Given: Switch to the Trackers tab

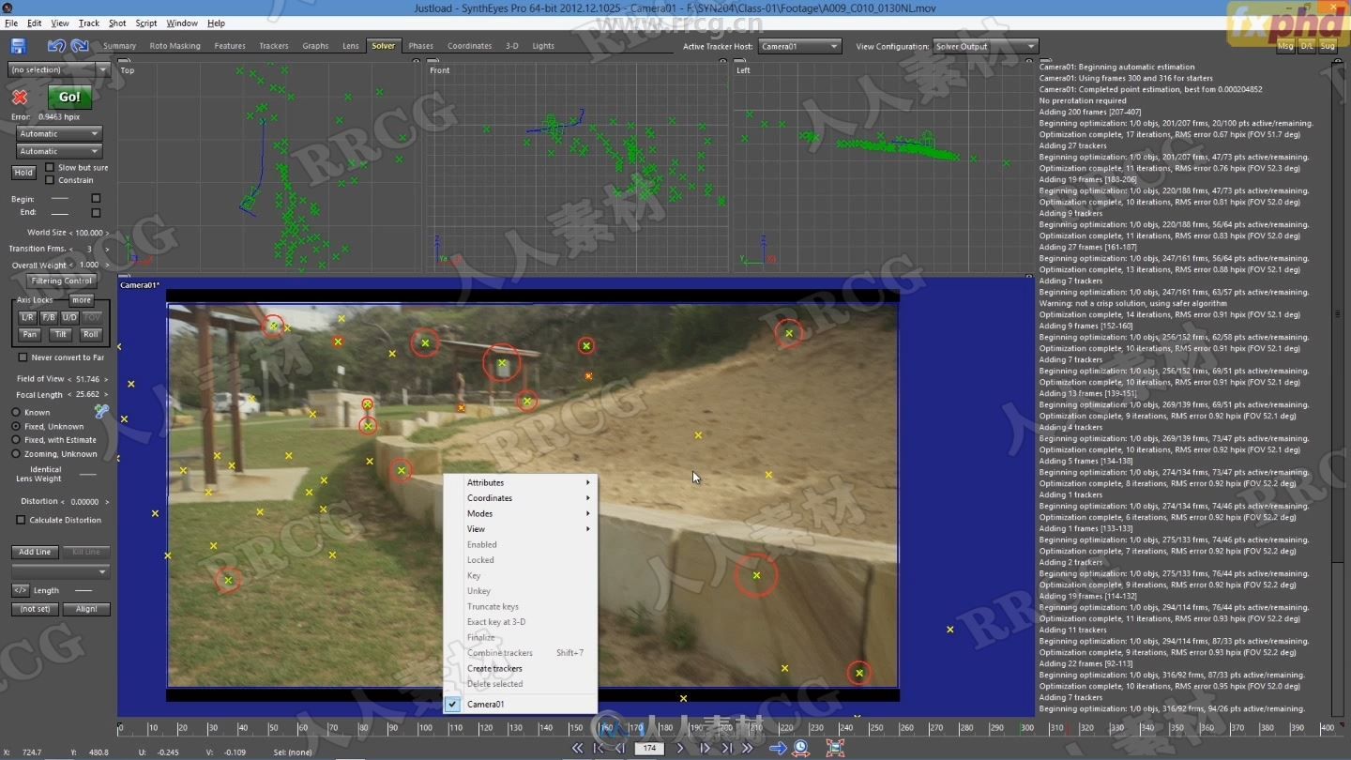Looking at the screenshot, I should click(x=274, y=45).
